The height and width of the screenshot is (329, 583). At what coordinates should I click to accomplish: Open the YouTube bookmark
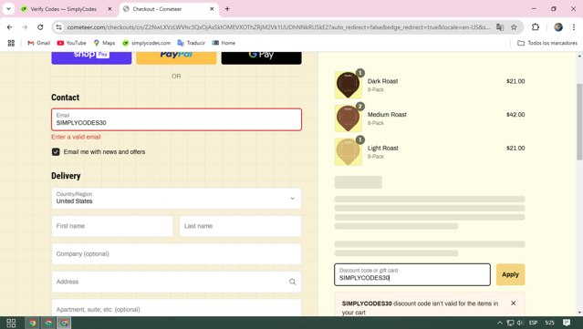coord(71,43)
